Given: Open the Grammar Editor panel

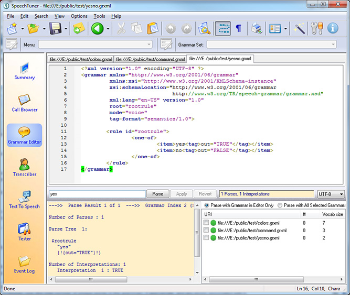Looking at the screenshot, I should (25, 135).
